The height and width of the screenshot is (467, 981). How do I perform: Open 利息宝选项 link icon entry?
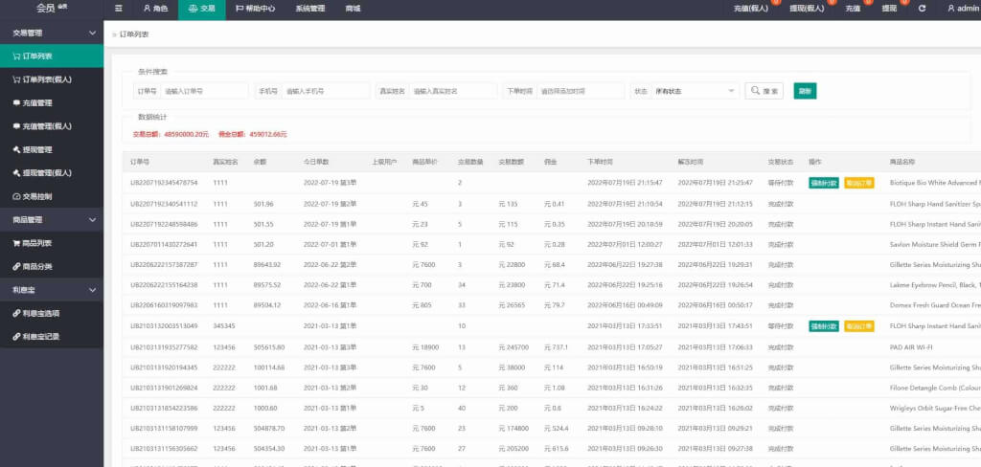[x=52, y=313]
